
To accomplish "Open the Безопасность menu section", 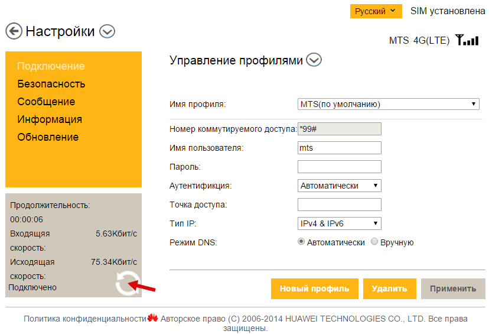I will tap(51, 84).
